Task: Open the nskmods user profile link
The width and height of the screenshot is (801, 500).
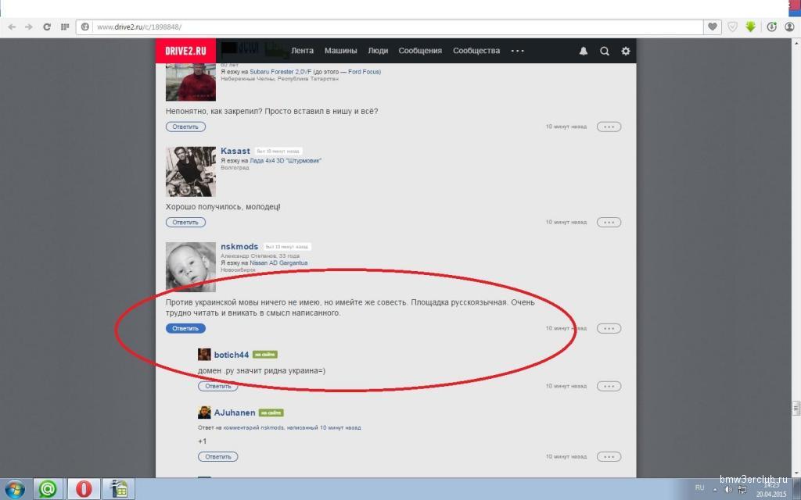Action: point(239,247)
